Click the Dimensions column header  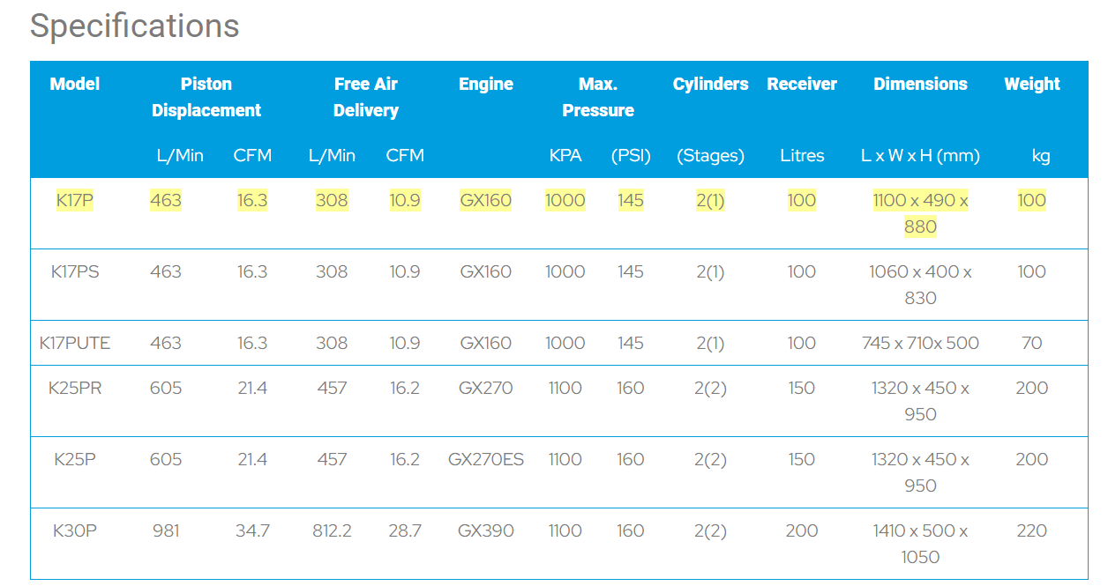[x=920, y=85]
